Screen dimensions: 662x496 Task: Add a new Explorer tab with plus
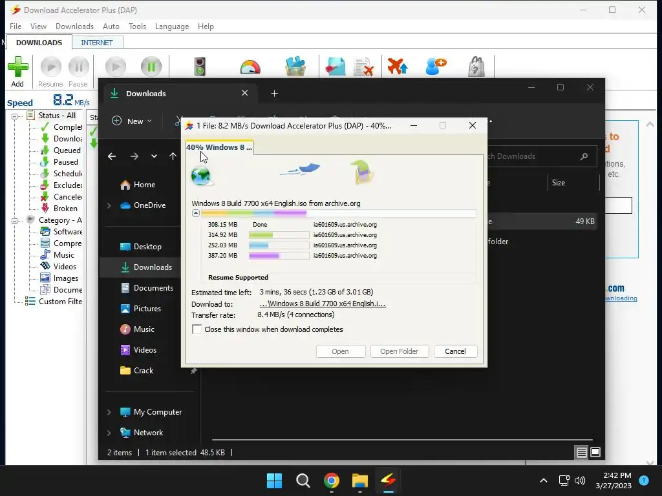coord(274,94)
